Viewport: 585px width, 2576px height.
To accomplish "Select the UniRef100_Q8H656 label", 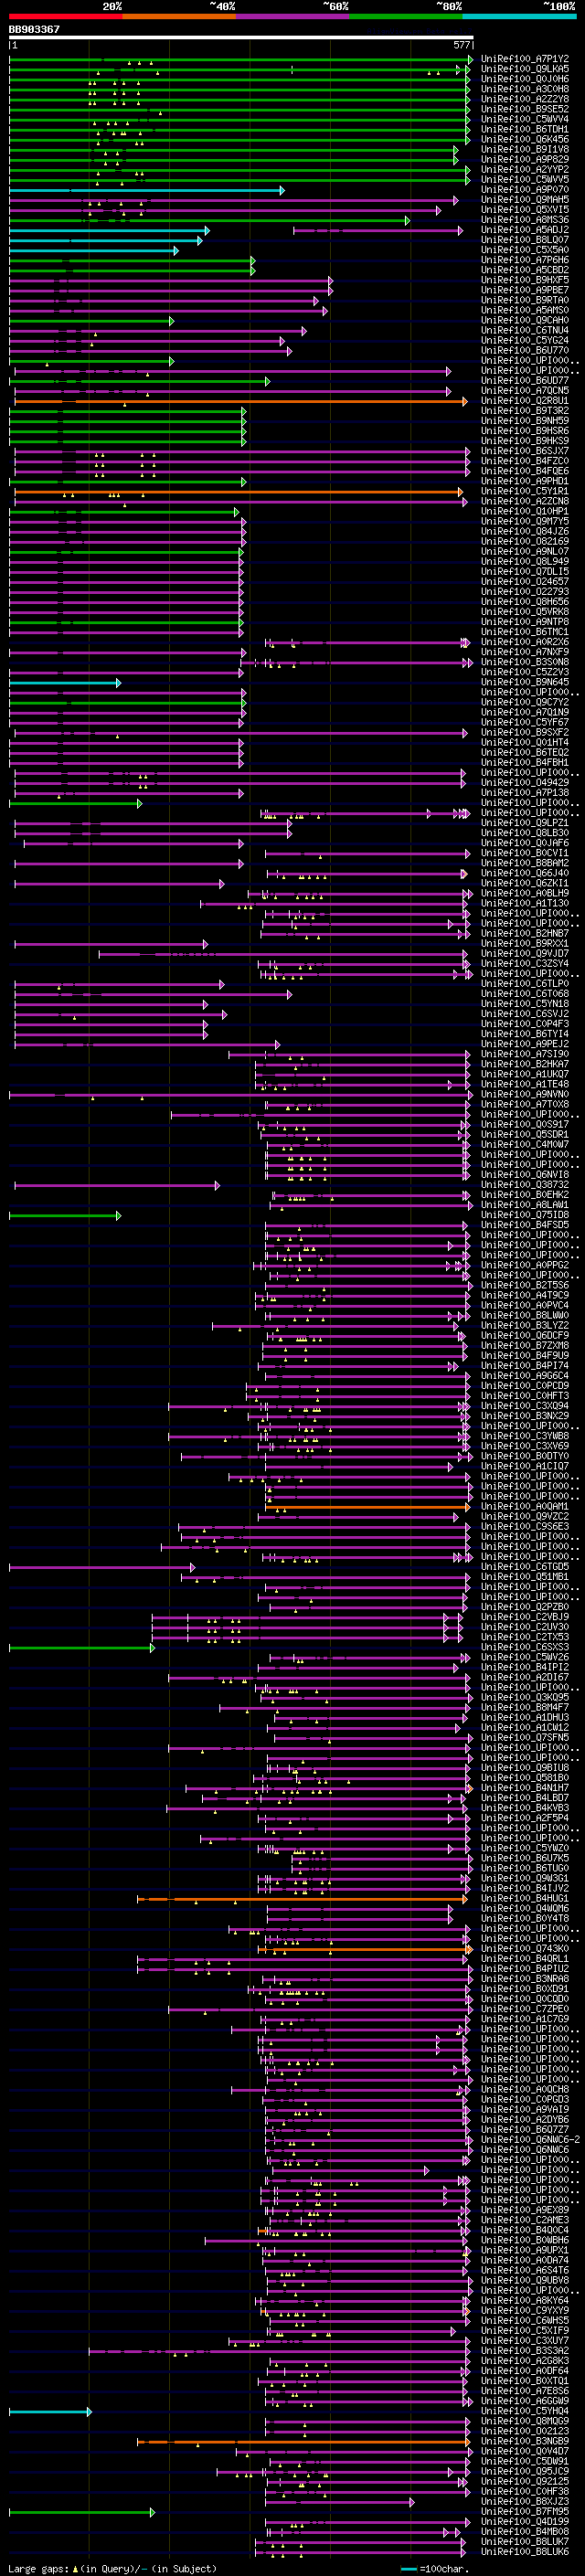I will (525, 602).
